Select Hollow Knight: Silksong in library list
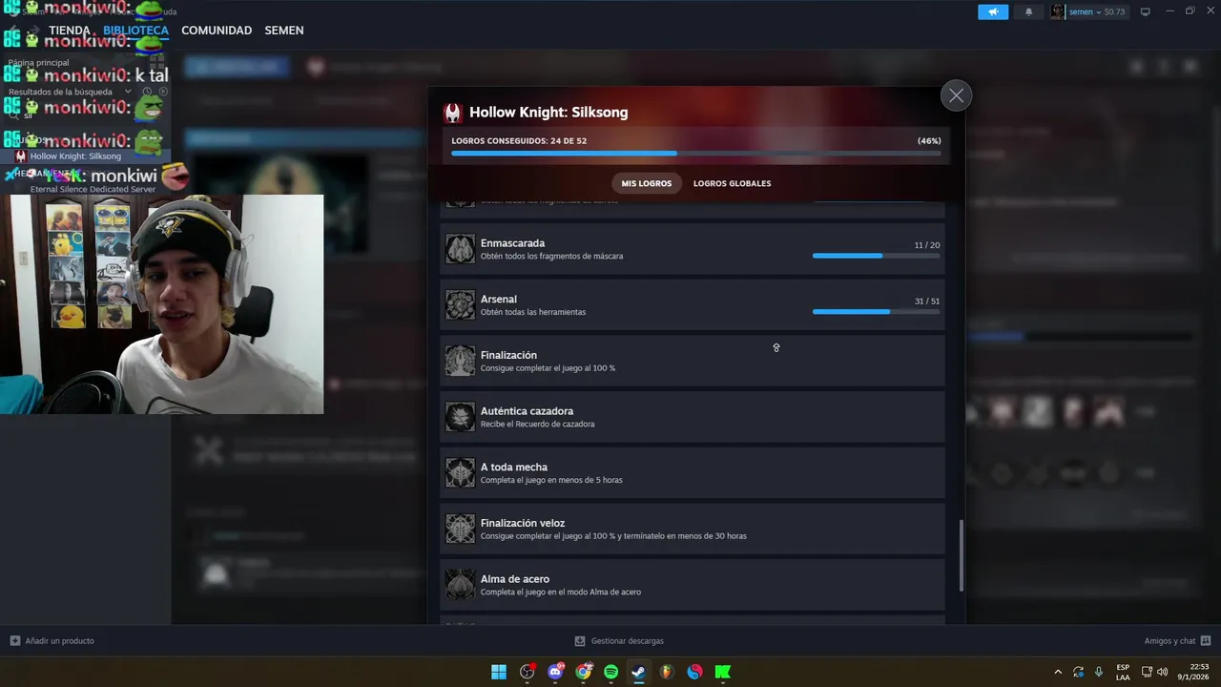The height and width of the screenshot is (687, 1221). tap(75, 156)
